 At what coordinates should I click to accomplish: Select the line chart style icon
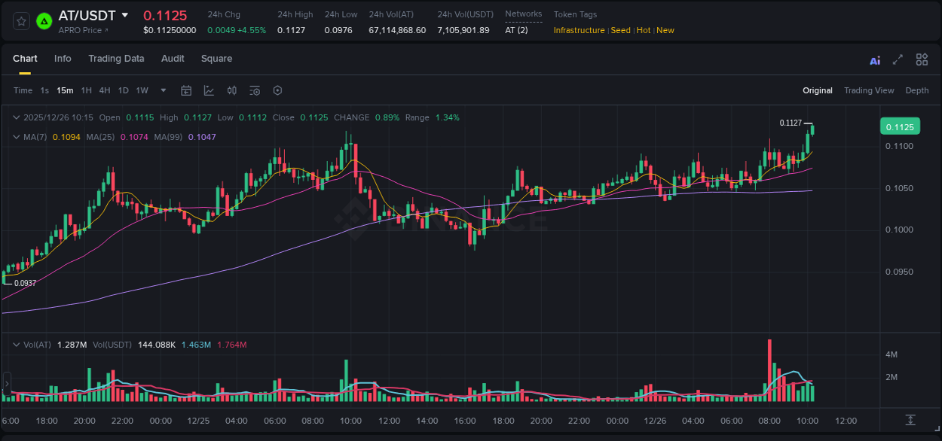(x=209, y=90)
